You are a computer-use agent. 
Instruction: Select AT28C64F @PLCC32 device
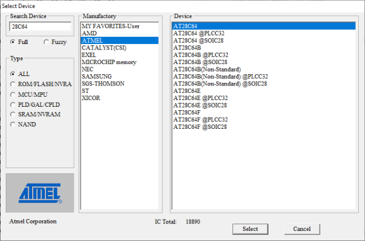pos(264,119)
